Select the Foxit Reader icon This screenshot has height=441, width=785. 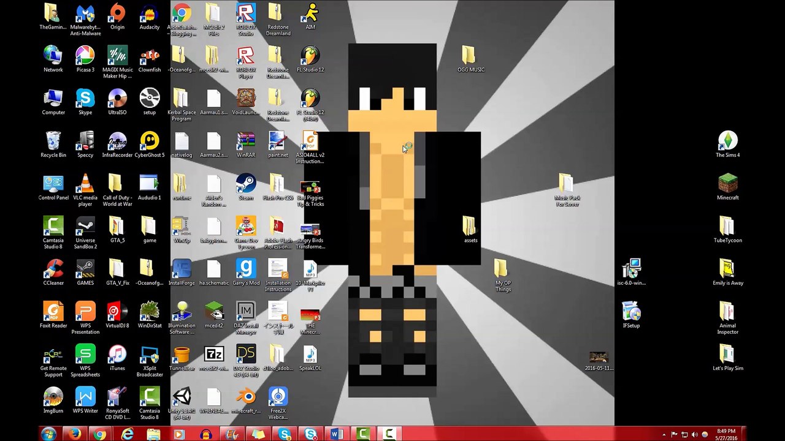(x=53, y=315)
